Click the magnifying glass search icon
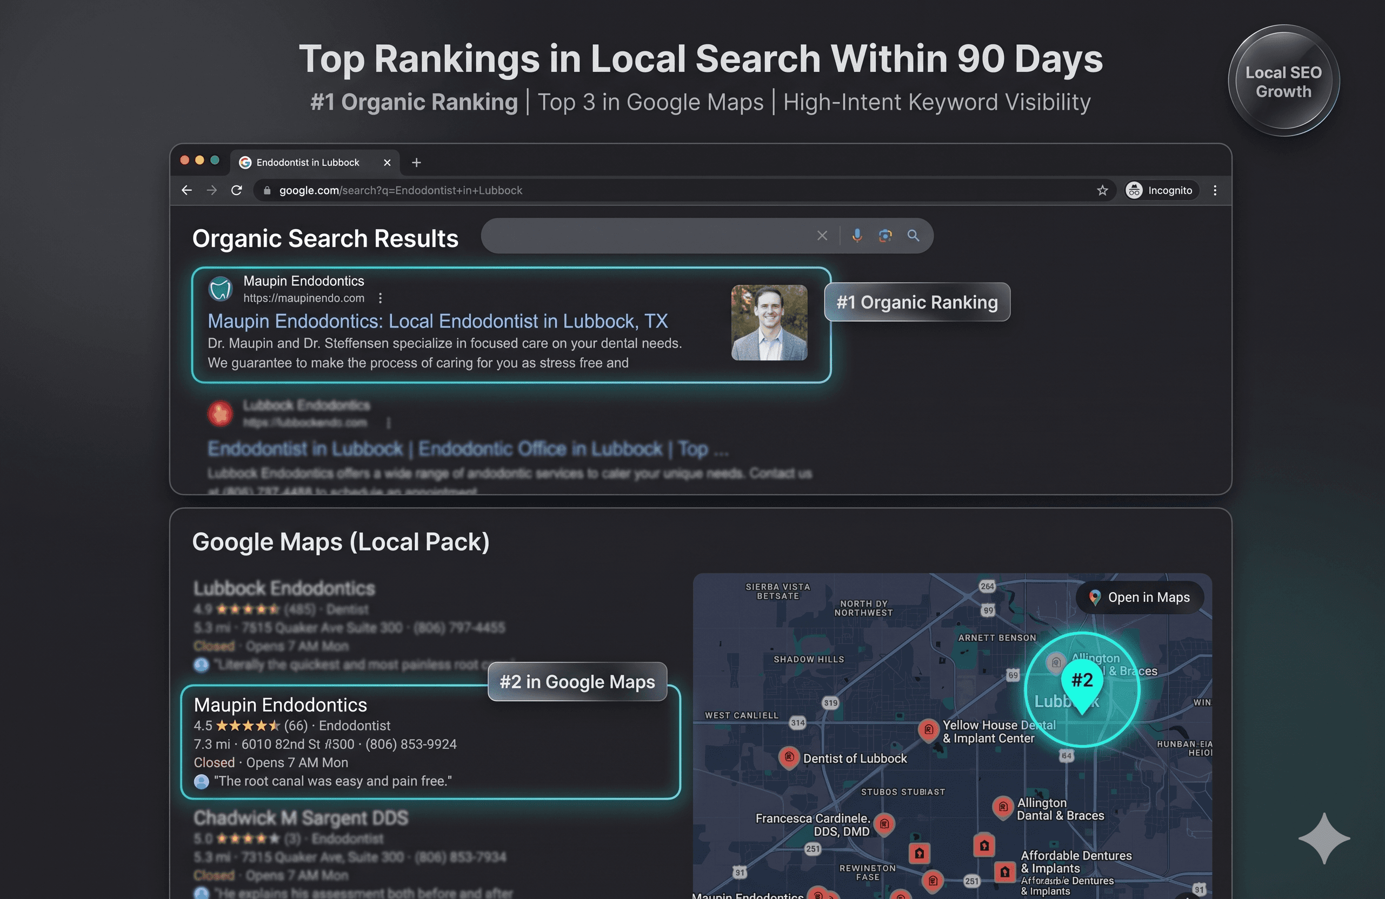The height and width of the screenshot is (899, 1385). (913, 236)
